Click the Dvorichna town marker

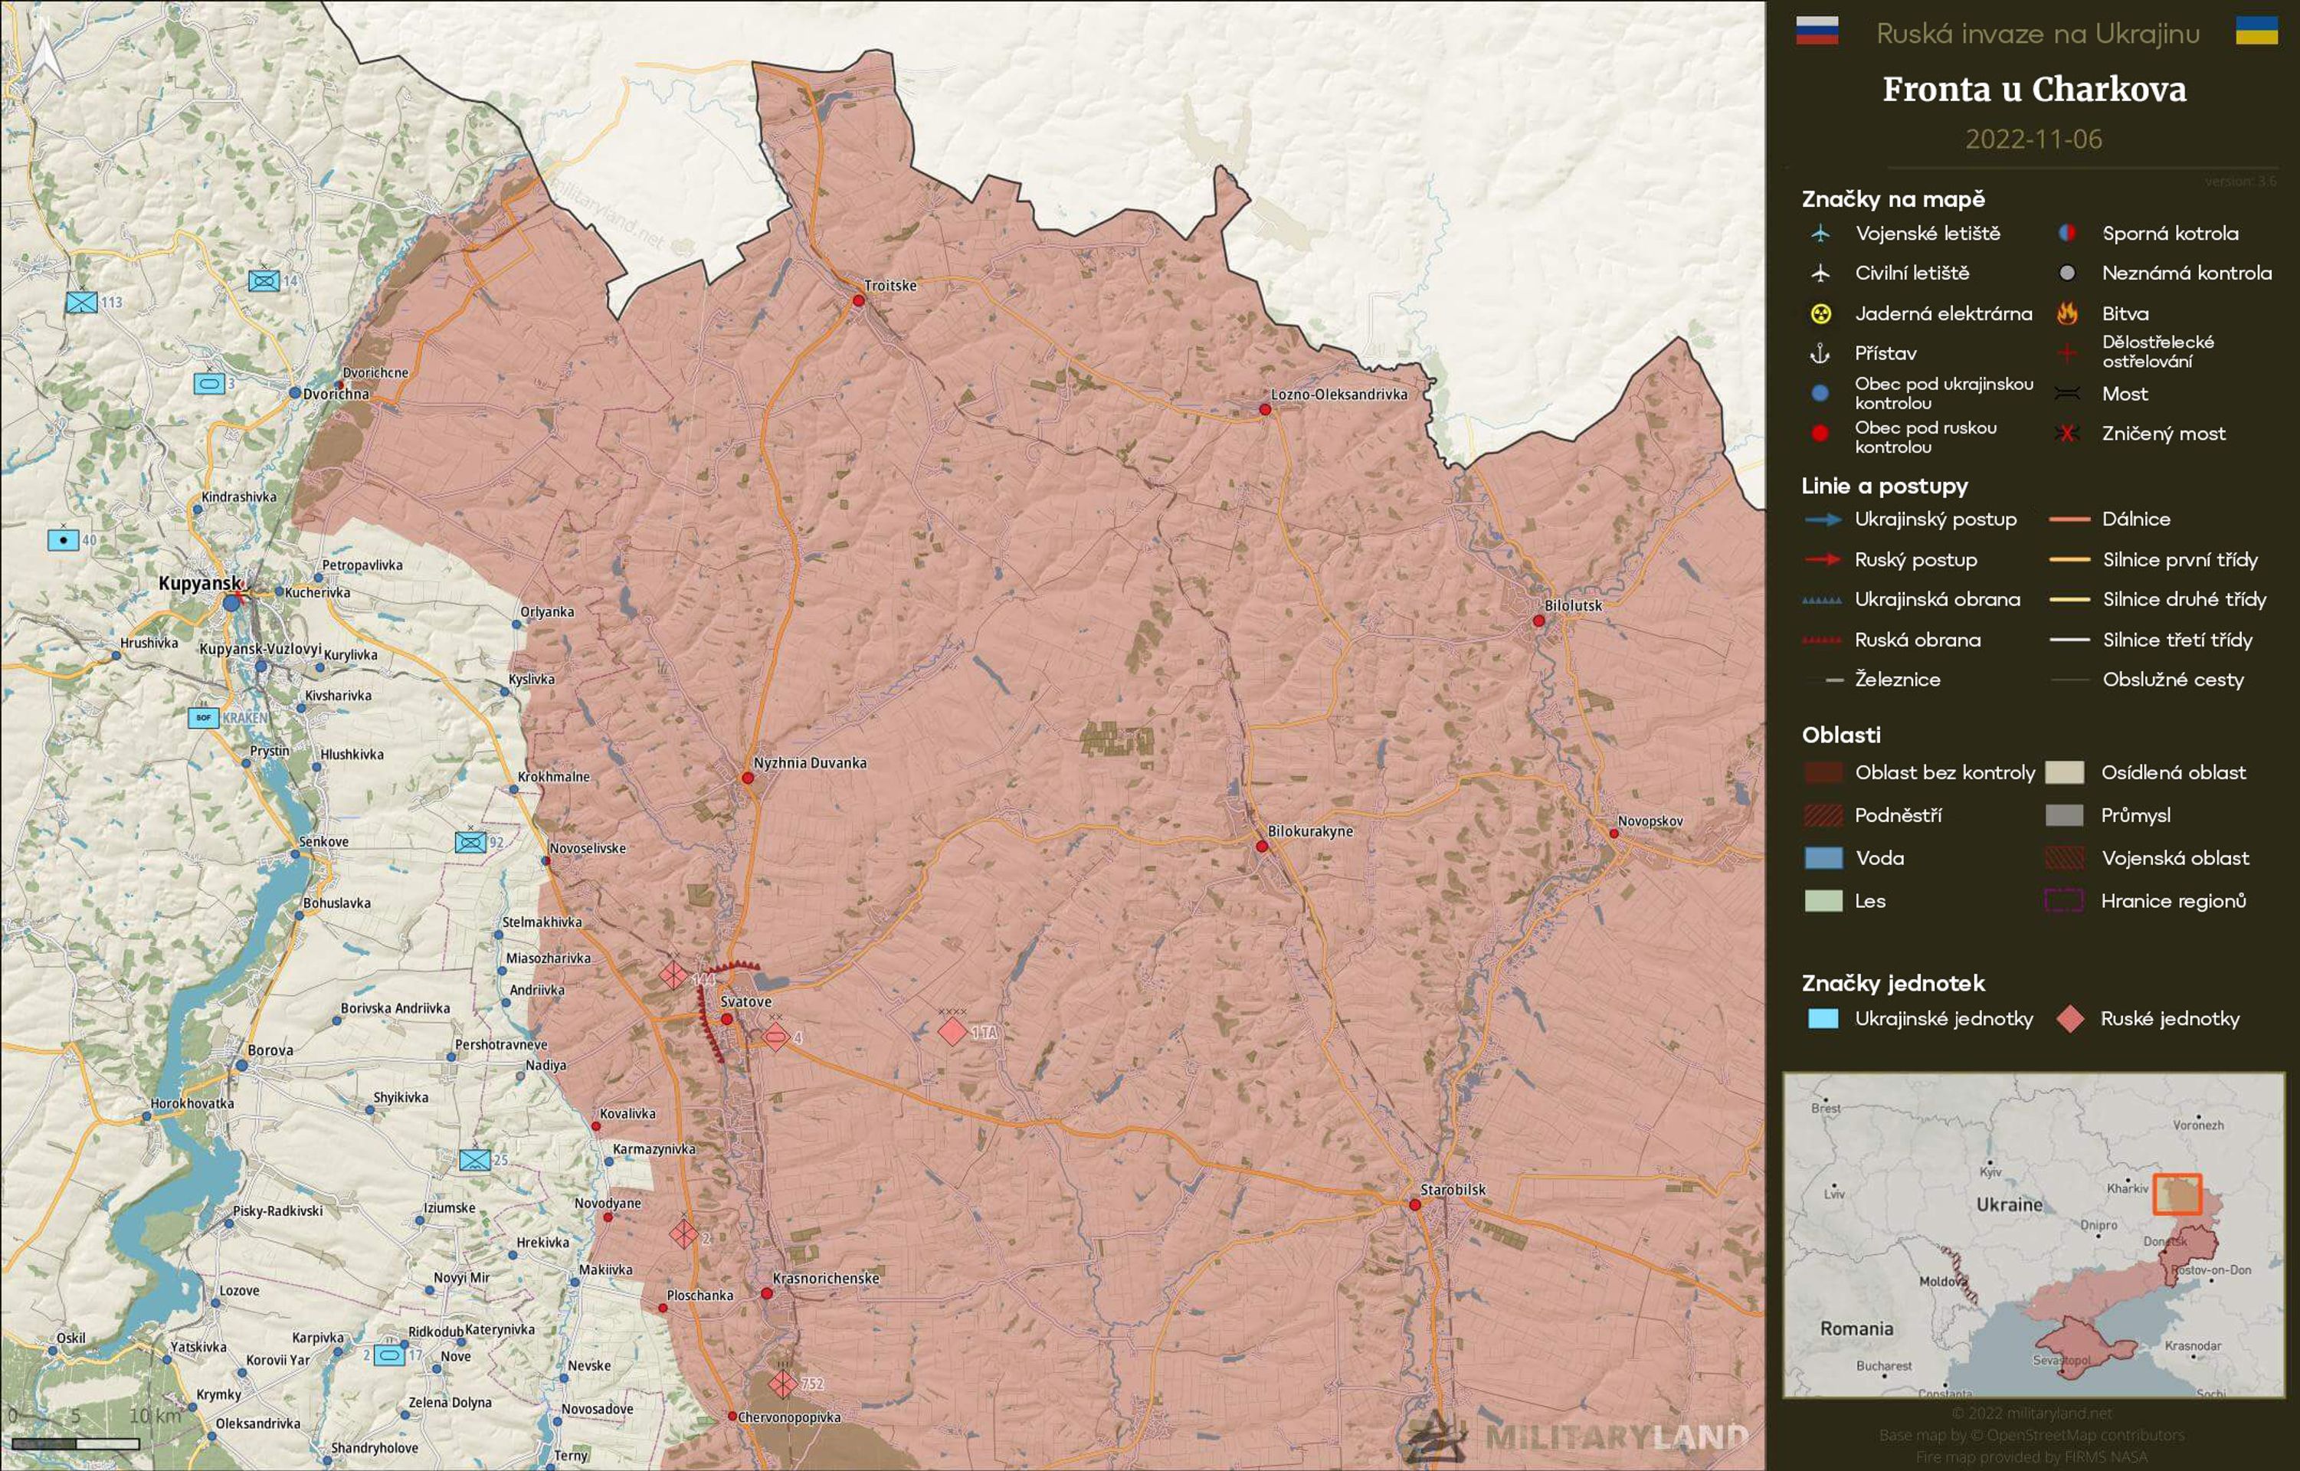pyautogui.click(x=295, y=392)
